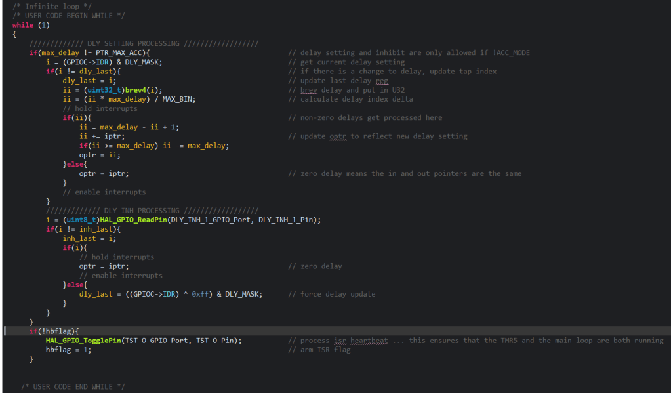This screenshot has width=671, height=393.
Task: Click the 'ii -= max_delay;' statement
Action: (196, 146)
